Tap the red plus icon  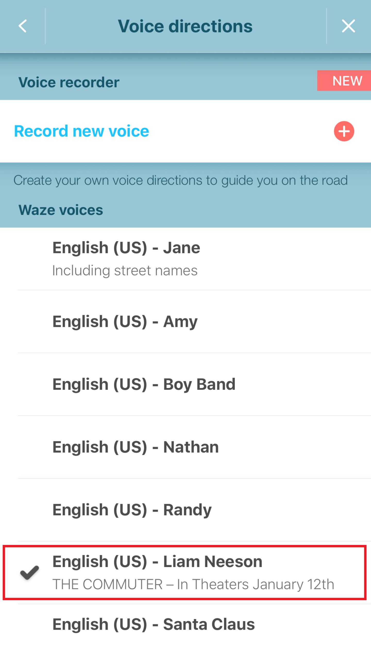(x=344, y=131)
